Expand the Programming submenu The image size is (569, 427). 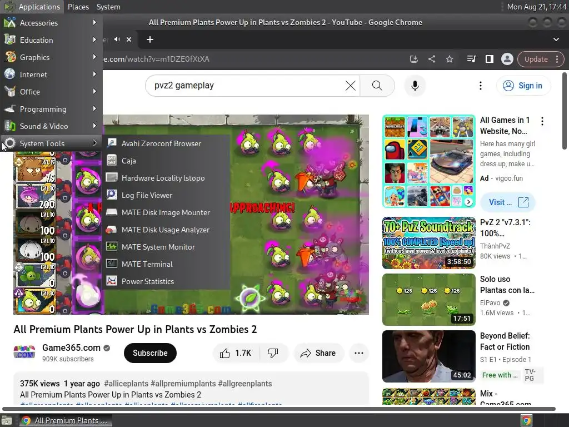51,109
